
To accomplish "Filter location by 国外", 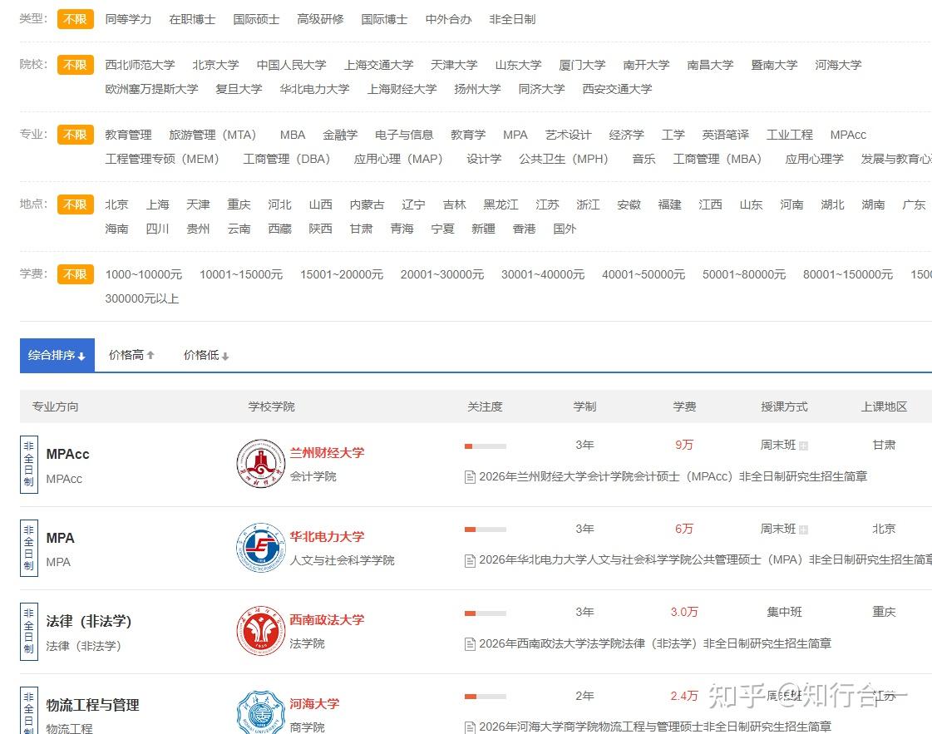I will pos(565,229).
